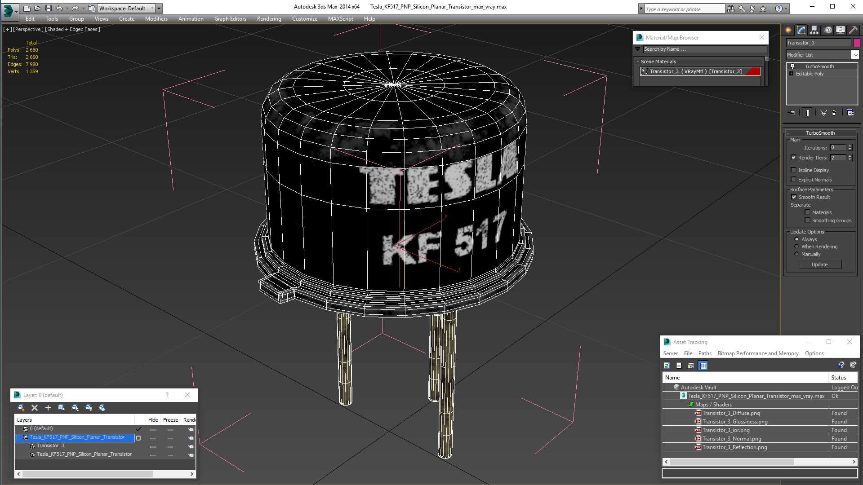This screenshot has height=485, width=863.
Task: Enable Separate by Materials checkbox
Action: pyautogui.click(x=807, y=212)
